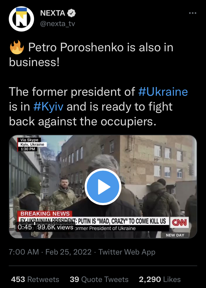Click the Via Skype location label in video

tap(29, 140)
